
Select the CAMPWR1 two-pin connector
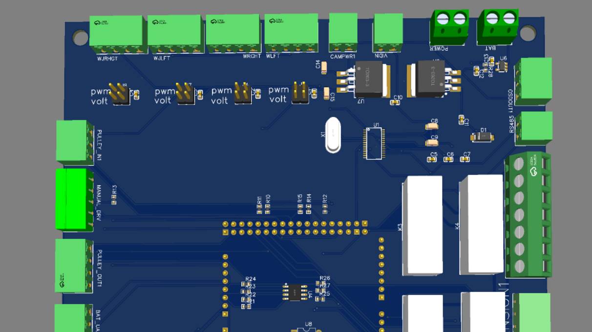pyautogui.click(x=343, y=32)
